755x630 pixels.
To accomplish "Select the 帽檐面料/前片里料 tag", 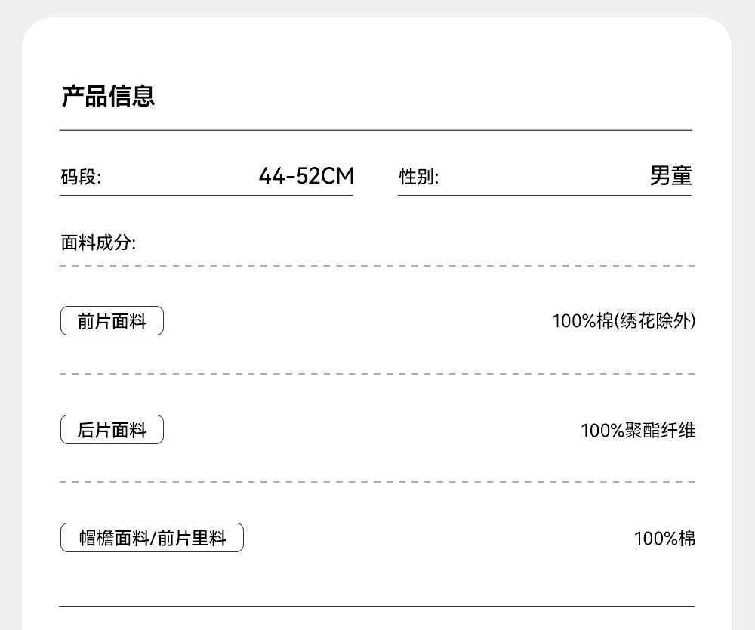I will pyautogui.click(x=152, y=538).
